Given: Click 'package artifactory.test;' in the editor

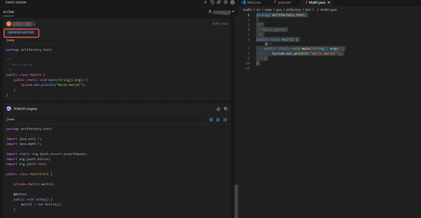Looking at the screenshot, I should [281, 15].
